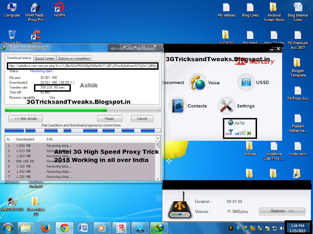Click the volume speaker tray icon
Screen dimensions: 313x234
pos(282,228)
